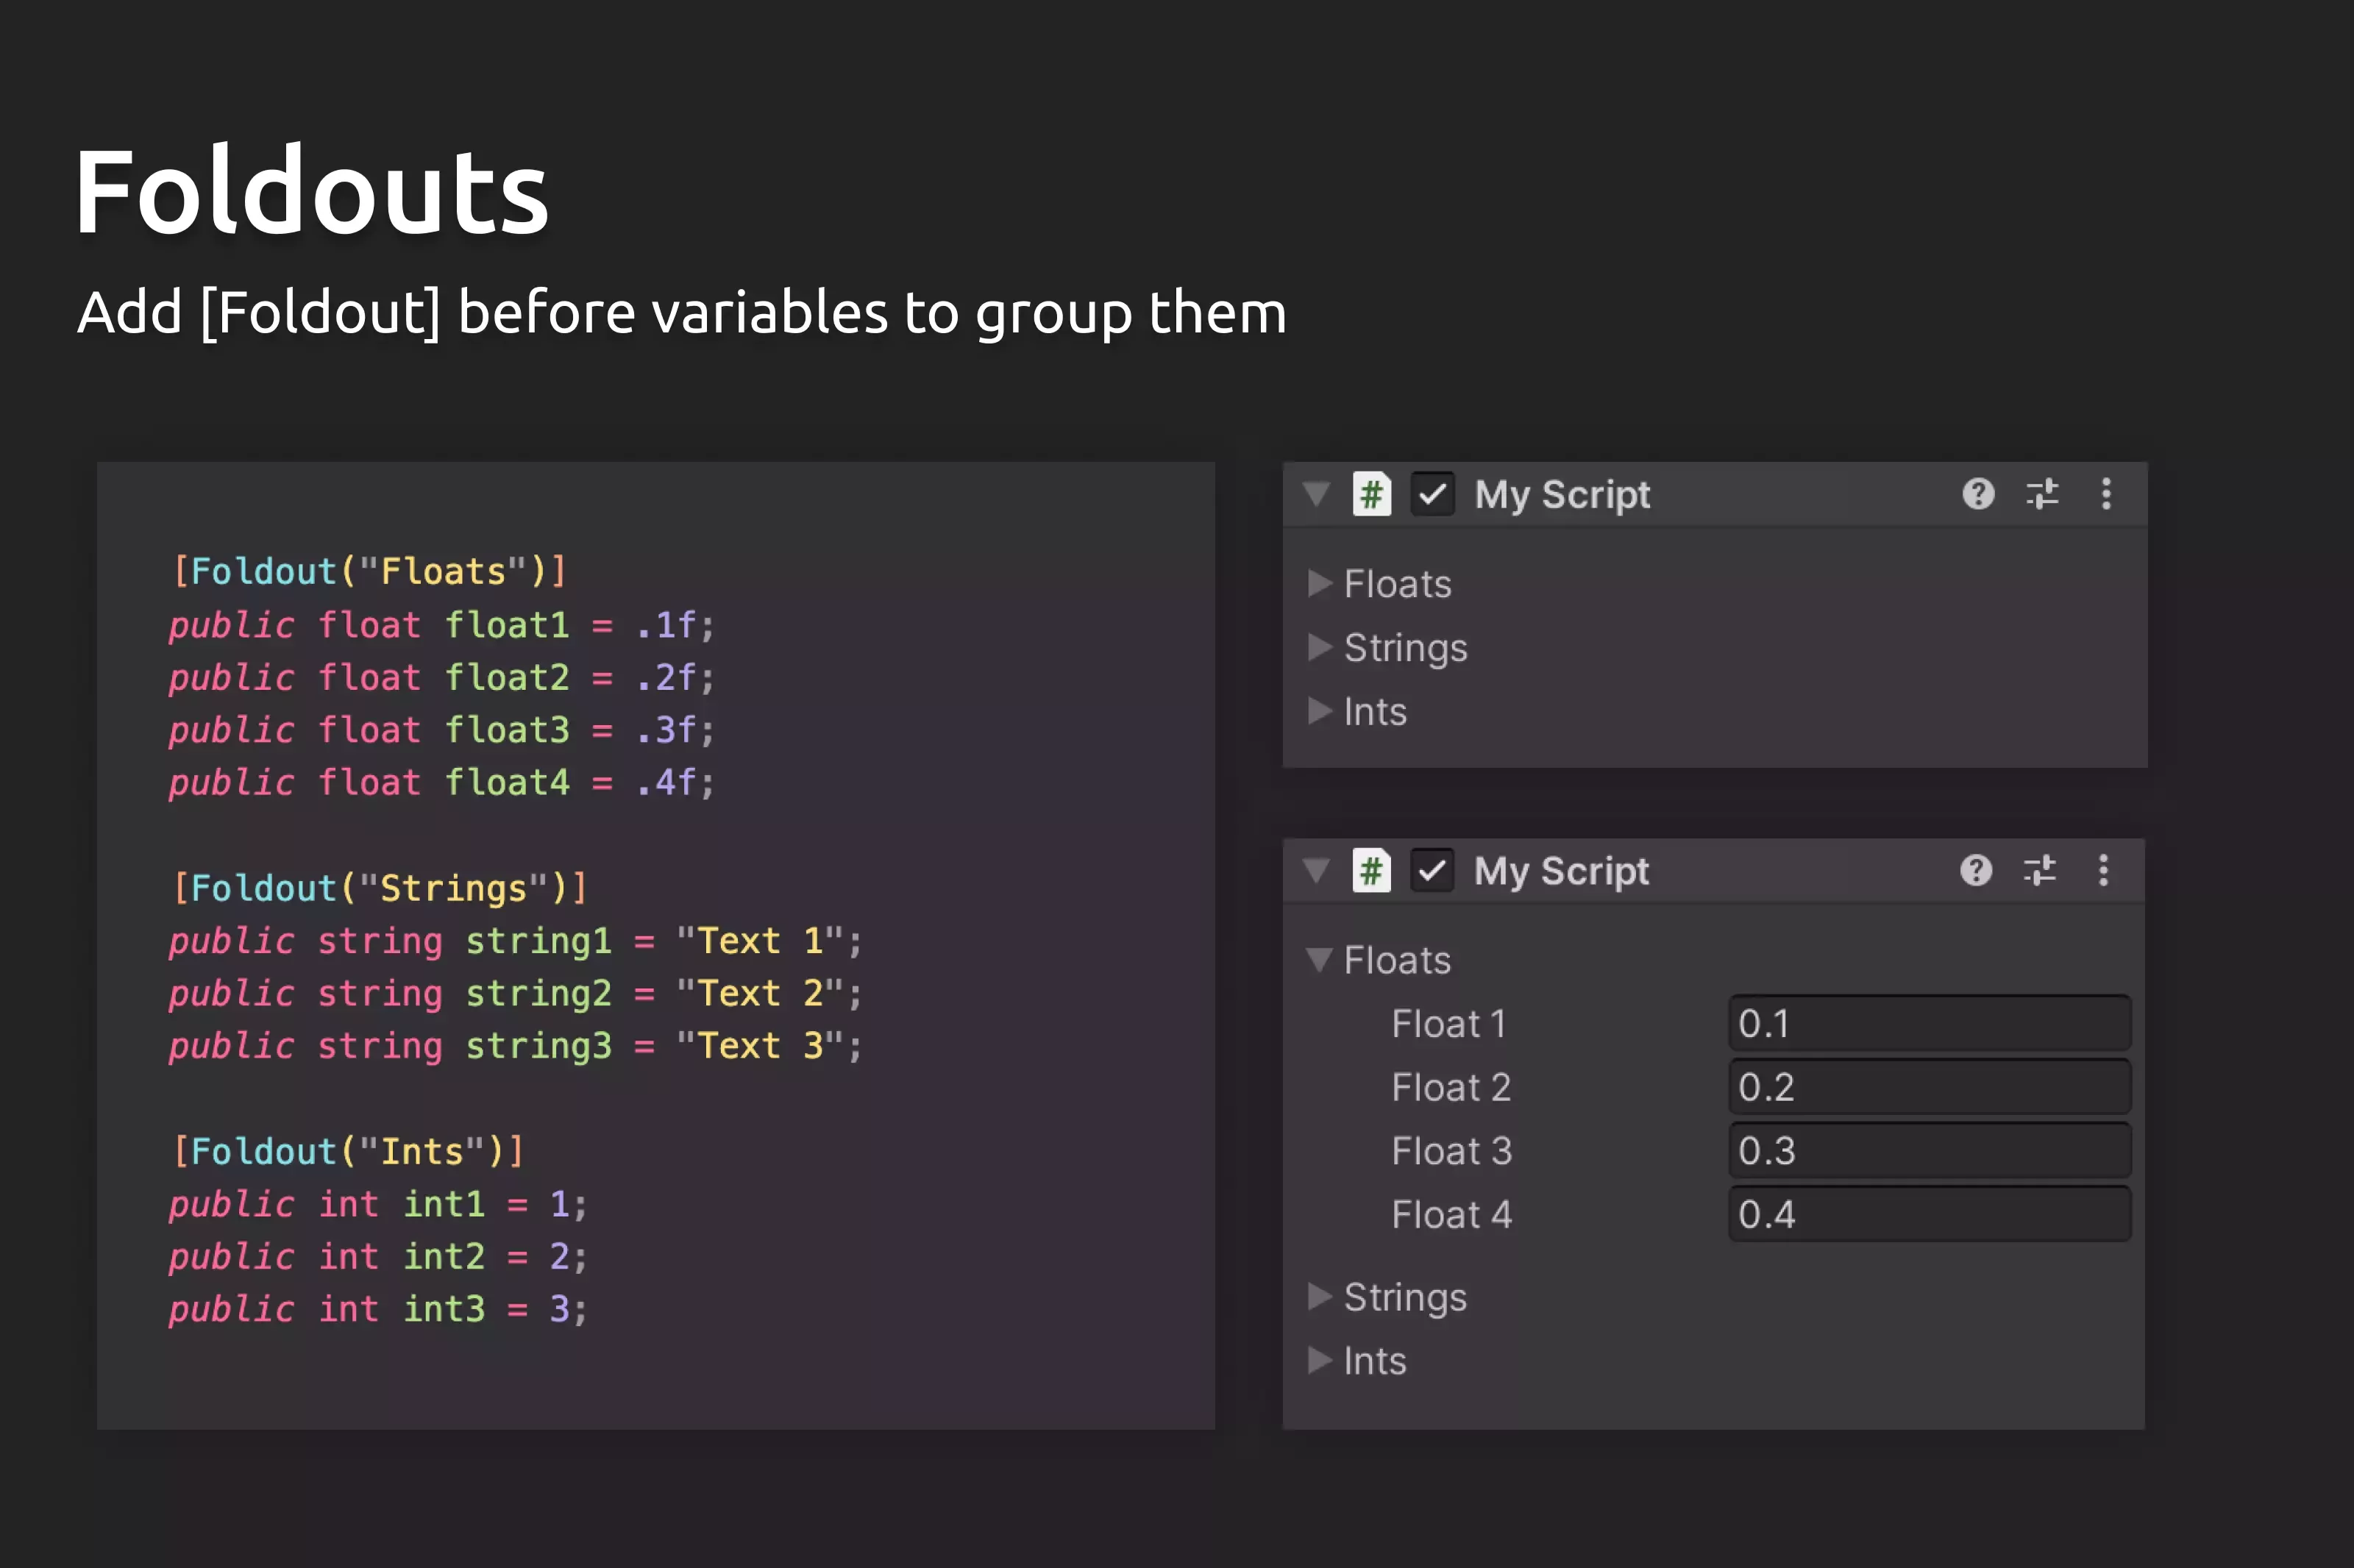Open three-dot menu in bottom My Script
This screenshot has height=1568, width=2354.
[x=2103, y=871]
